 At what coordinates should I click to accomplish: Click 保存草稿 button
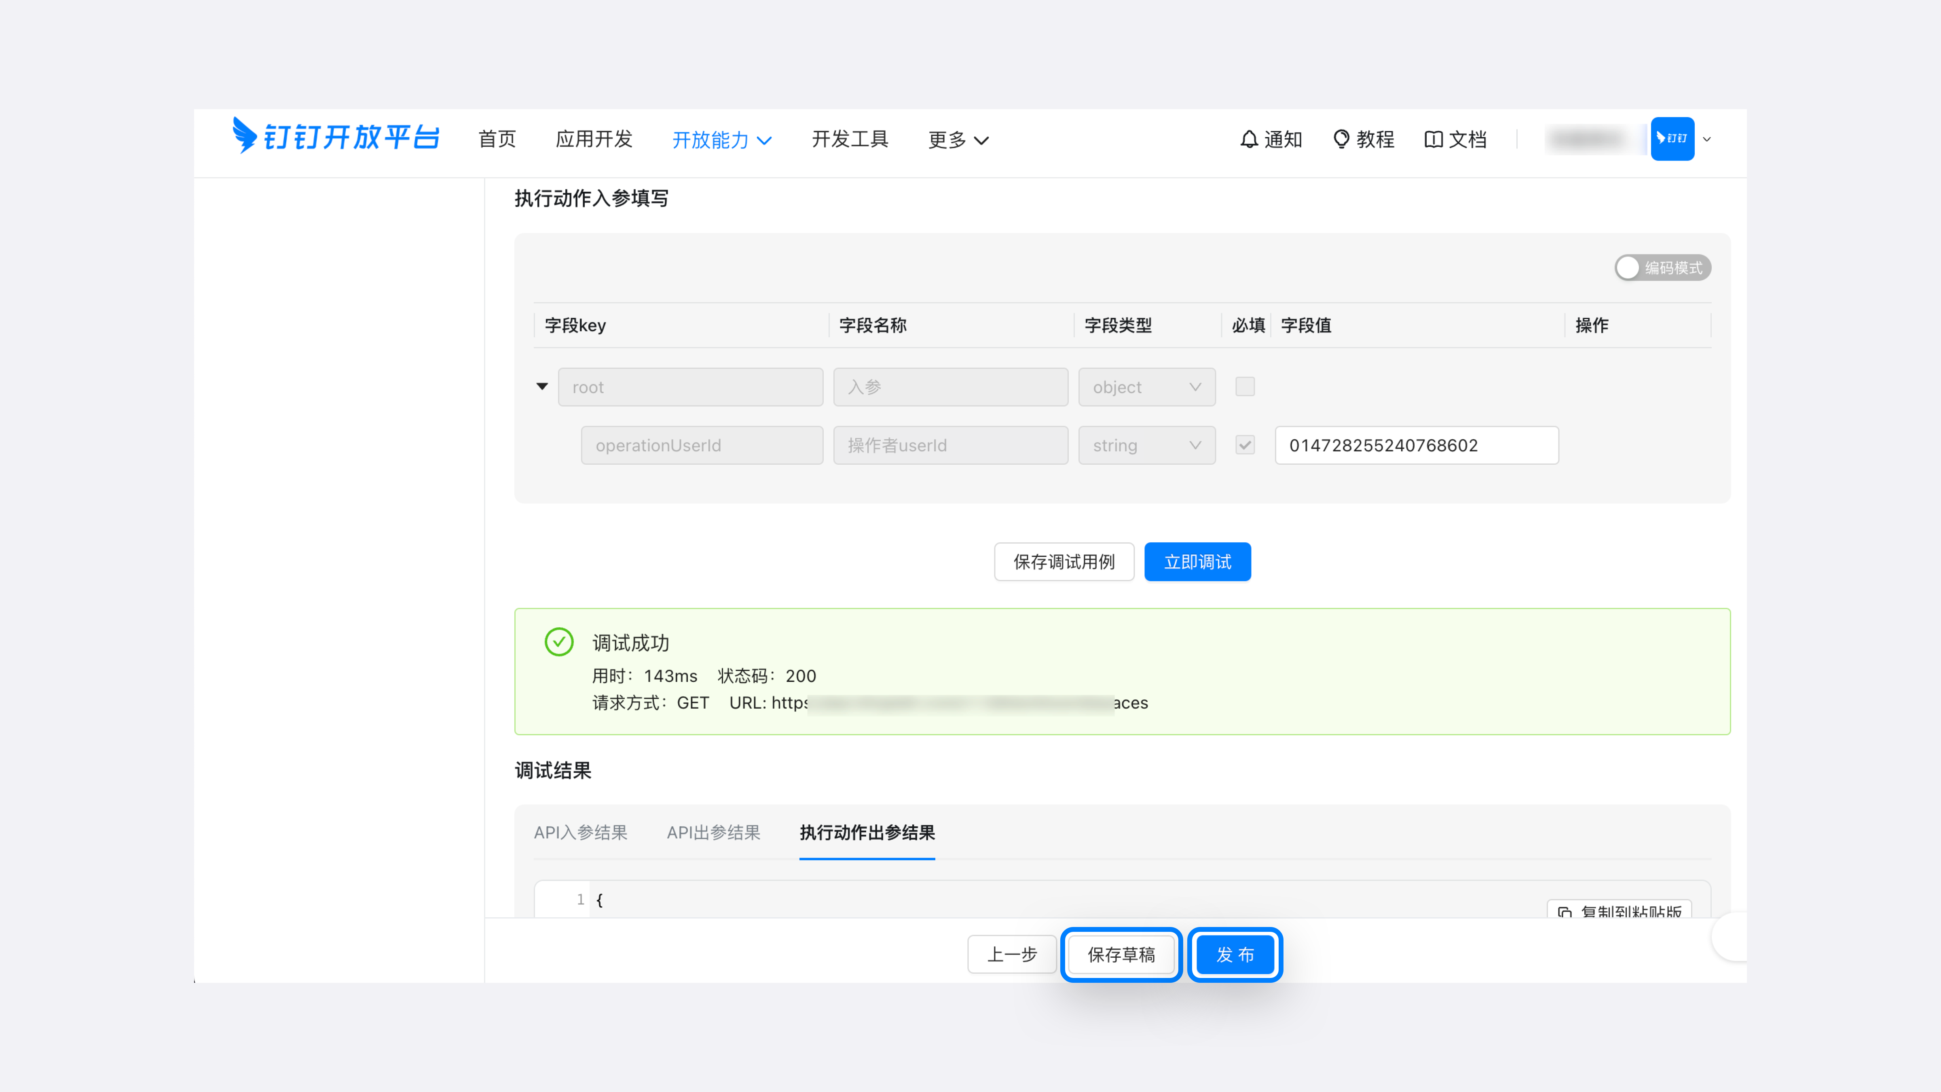coord(1121,954)
